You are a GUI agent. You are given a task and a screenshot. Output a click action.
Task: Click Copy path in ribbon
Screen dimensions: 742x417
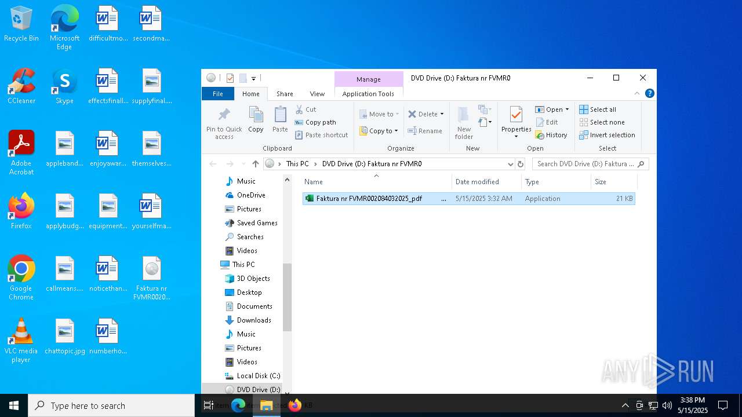click(315, 122)
